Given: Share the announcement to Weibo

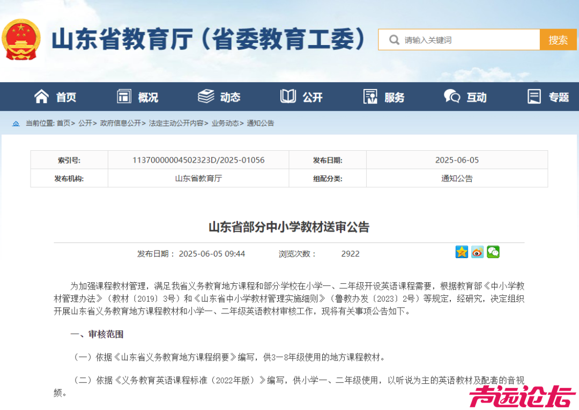Looking at the screenshot, I should (477, 252).
